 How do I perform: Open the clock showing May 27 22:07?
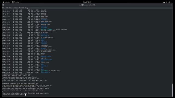click(87, 2)
